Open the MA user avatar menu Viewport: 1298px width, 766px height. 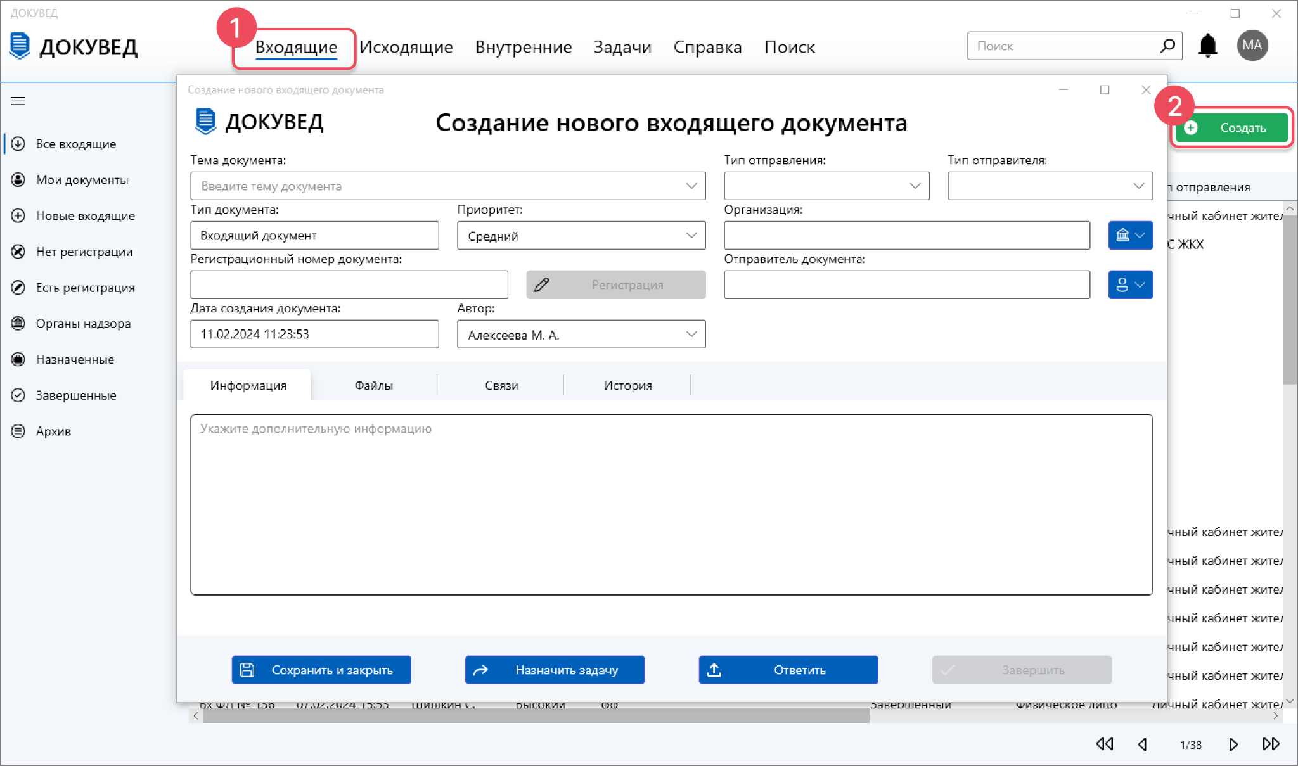[1252, 46]
